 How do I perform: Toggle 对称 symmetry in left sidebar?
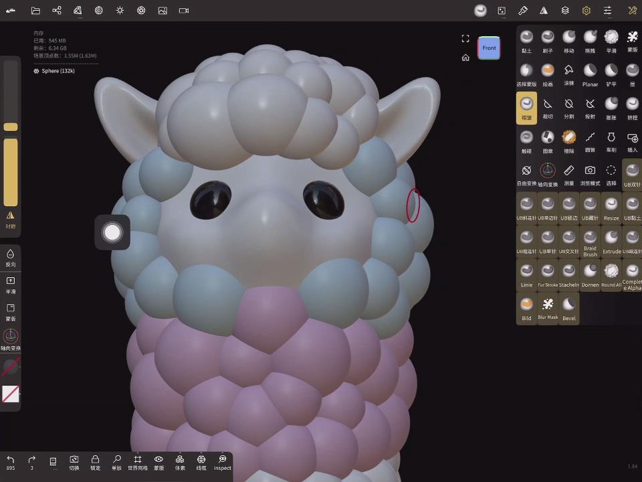[11, 220]
